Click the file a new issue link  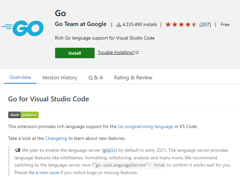tap(44, 172)
